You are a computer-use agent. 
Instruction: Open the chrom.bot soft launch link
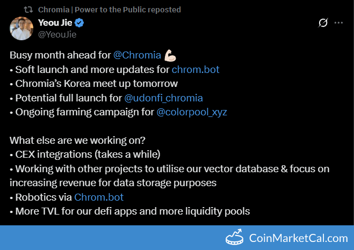195,70
